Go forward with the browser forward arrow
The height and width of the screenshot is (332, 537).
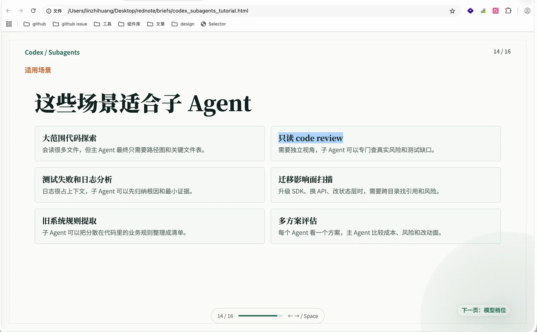[x=21, y=11]
